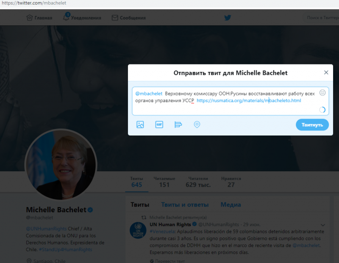Add a GIF to the tweet
Screen dimensions: 339x263
coord(159,125)
